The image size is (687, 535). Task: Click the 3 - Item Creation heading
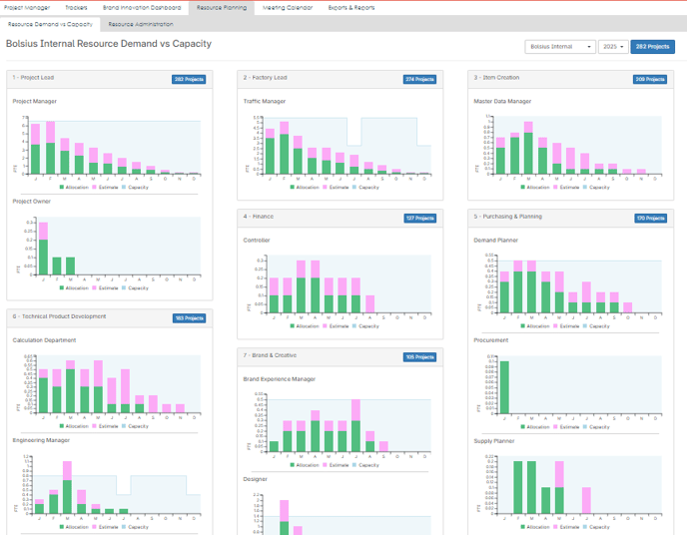(x=496, y=78)
